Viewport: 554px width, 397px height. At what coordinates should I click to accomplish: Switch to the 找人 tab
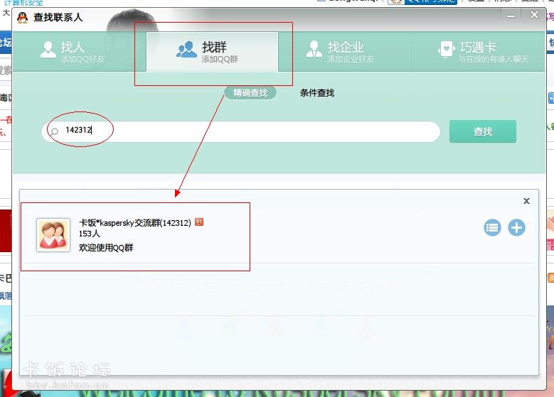point(80,52)
